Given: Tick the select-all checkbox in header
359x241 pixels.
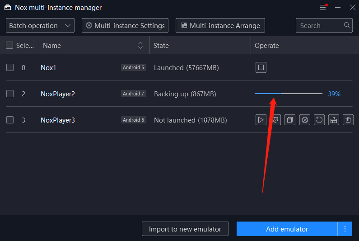Looking at the screenshot, I should (x=9, y=45).
